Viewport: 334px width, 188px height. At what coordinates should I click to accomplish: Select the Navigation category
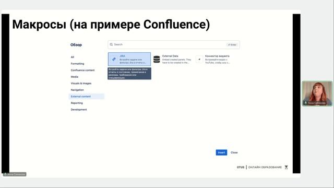click(77, 90)
